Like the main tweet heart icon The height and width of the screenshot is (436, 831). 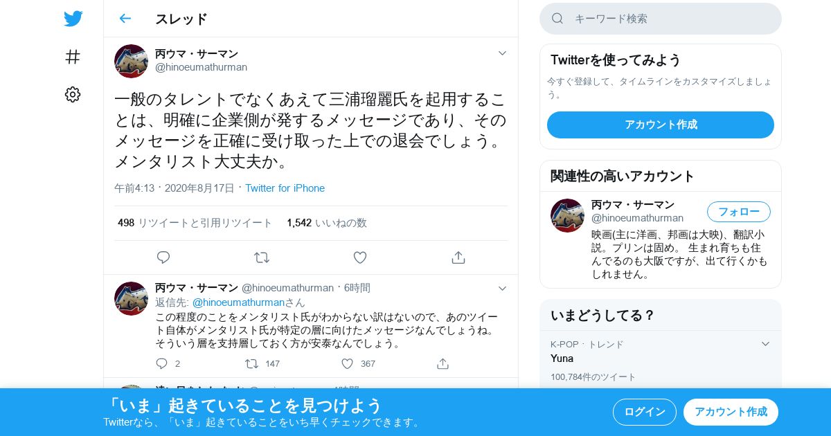point(360,257)
